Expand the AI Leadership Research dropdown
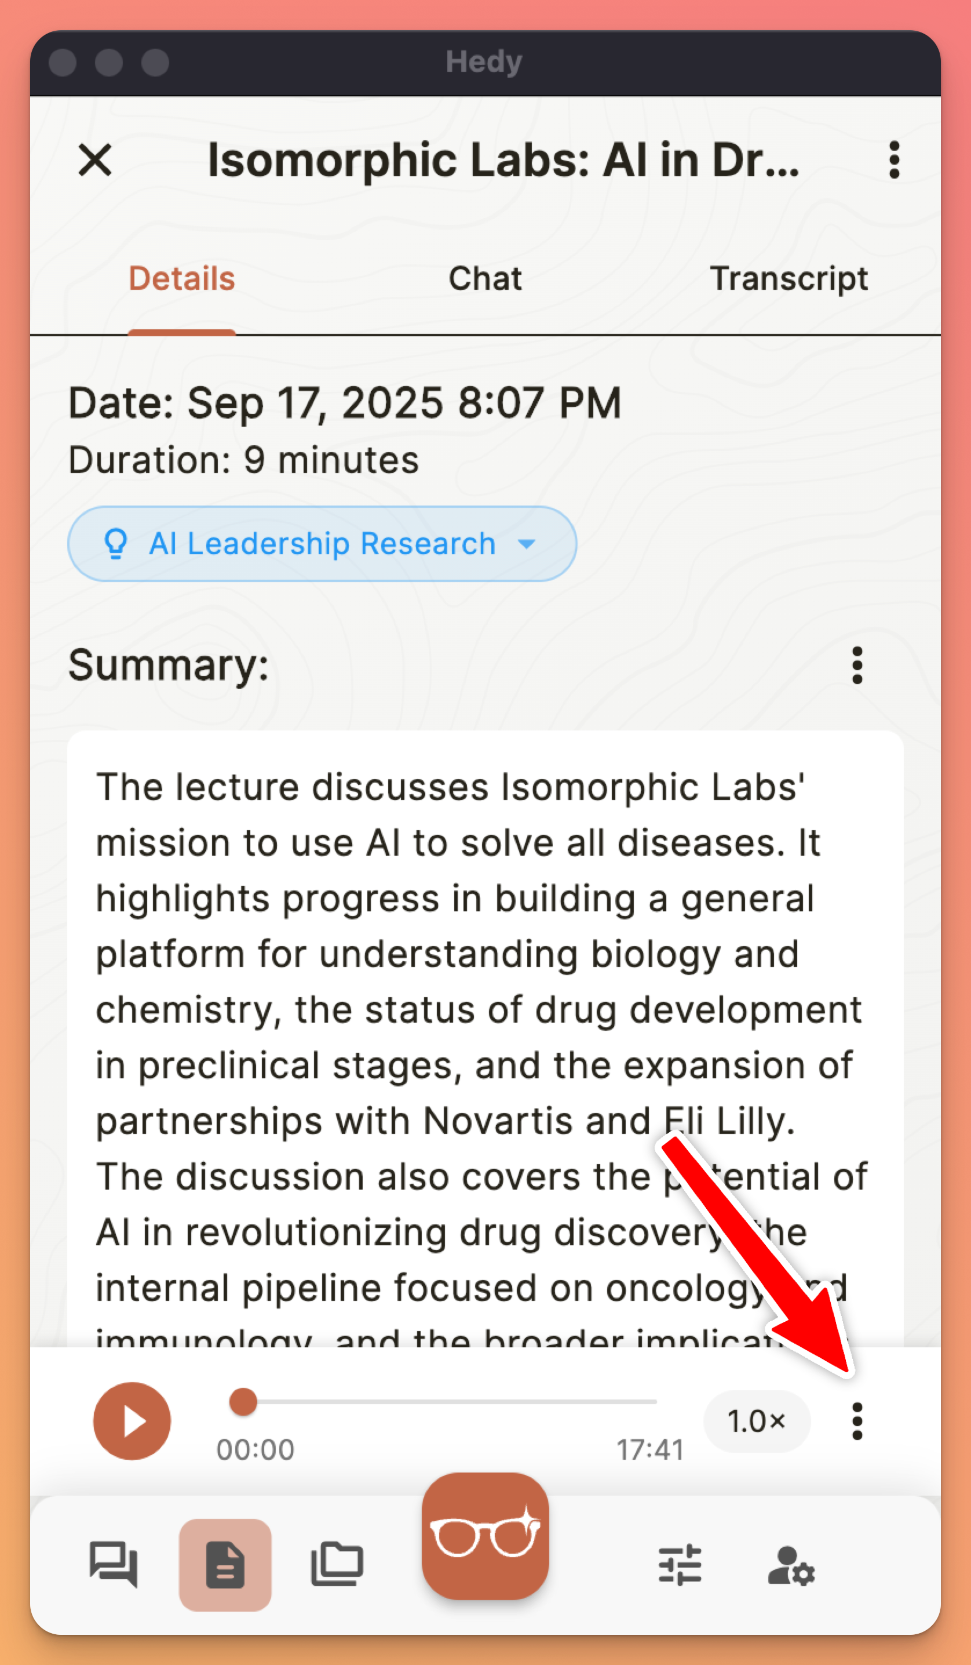Image resolution: width=971 pixels, height=1665 pixels. (x=322, y=544)
